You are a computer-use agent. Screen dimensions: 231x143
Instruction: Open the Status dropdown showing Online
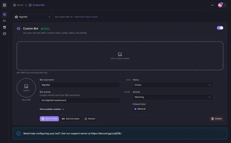pyautogui.click(x=173, y=85)
